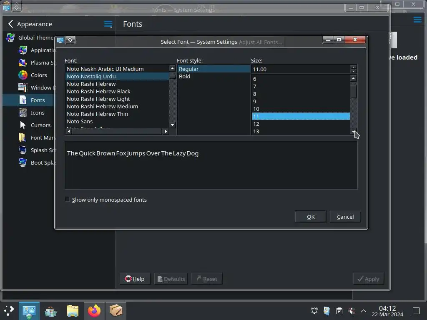Select the Application Style icon in sidebar
The width and height of the screenshot is (427, 320).
(x=23, y=50)
